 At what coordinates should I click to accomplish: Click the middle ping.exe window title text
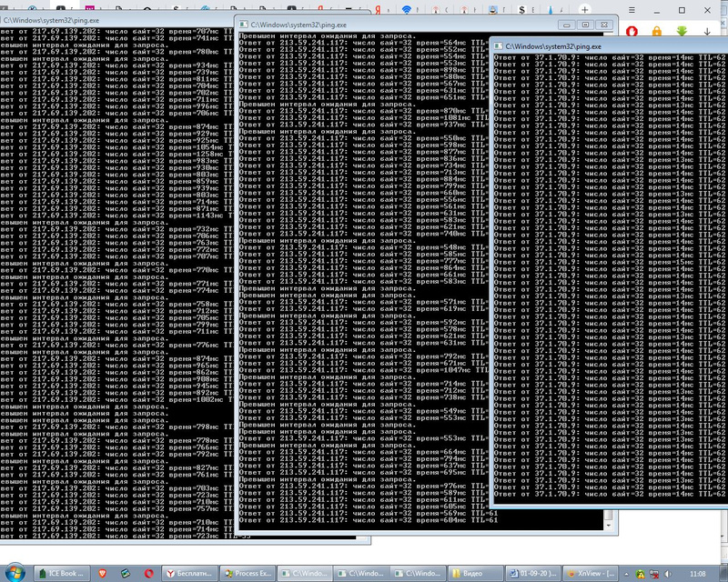(298, 25)
